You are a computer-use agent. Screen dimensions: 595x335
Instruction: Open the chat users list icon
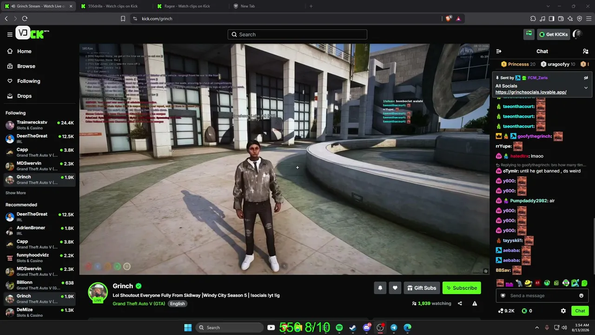(585, 51)
